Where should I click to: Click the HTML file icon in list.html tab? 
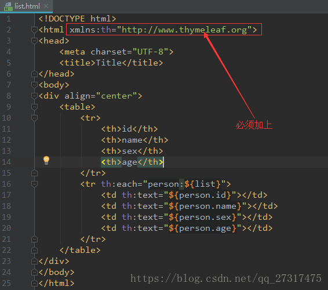point(8,6)
